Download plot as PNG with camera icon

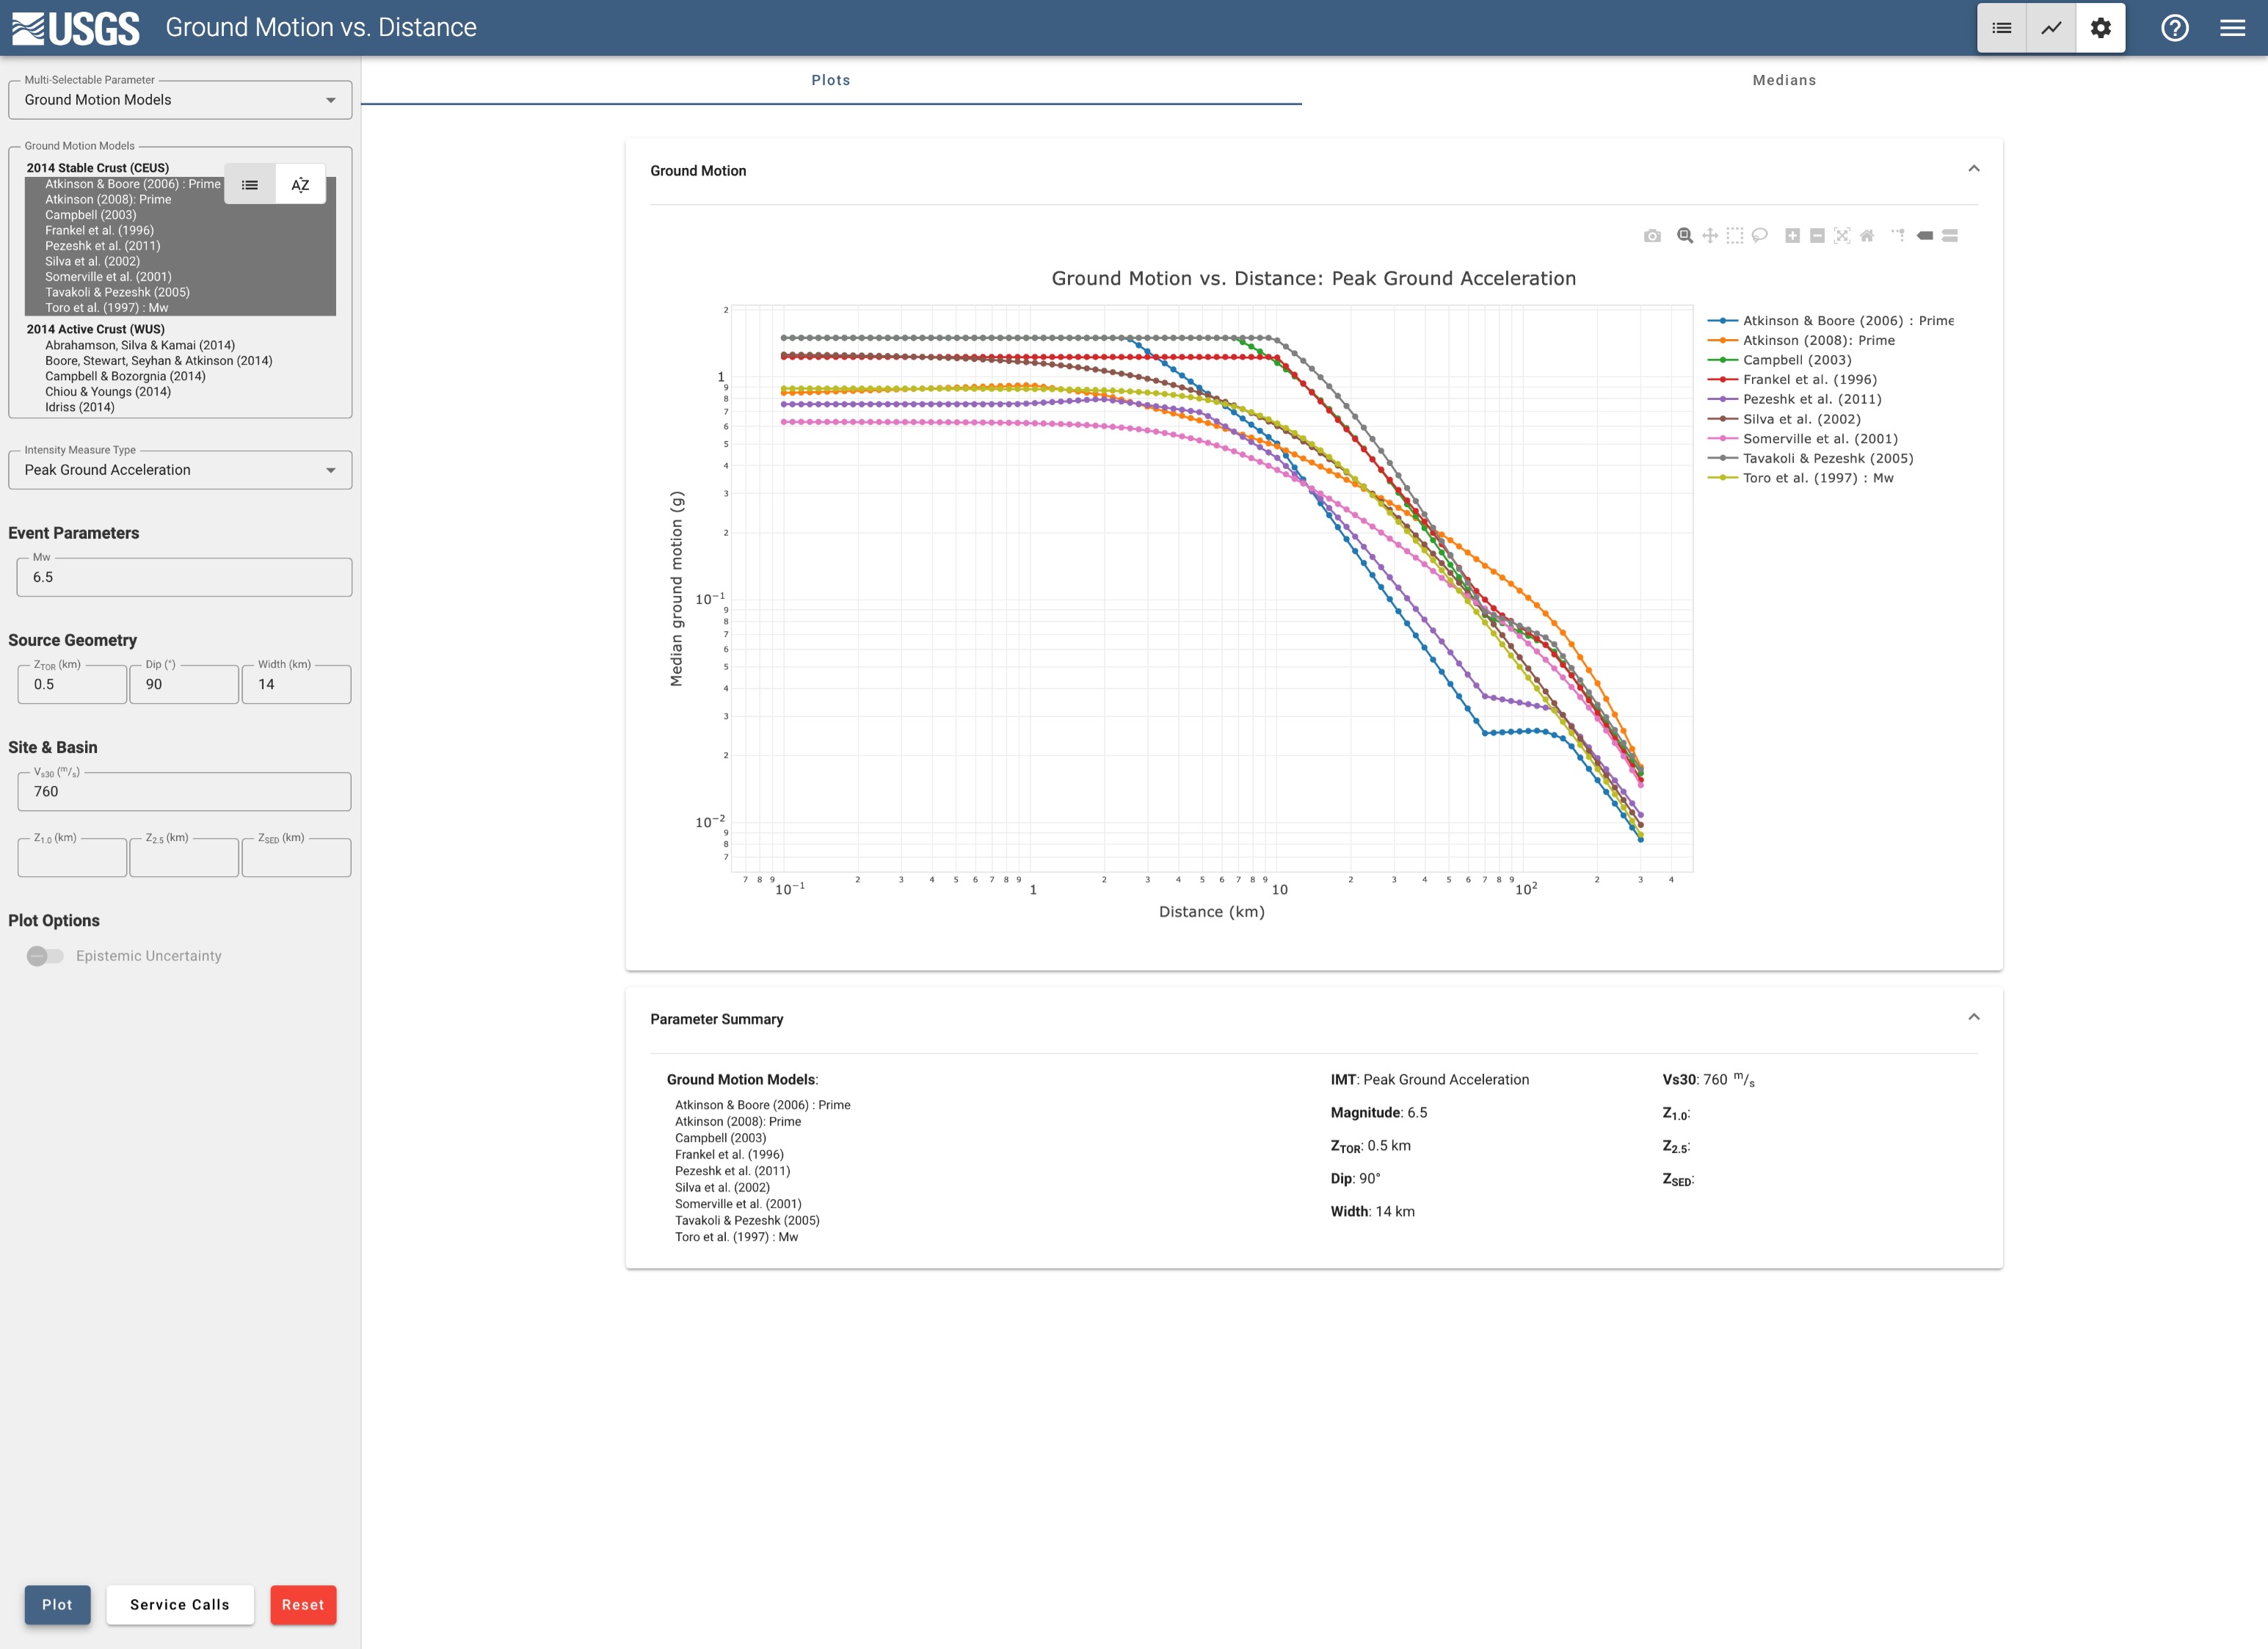1652,236
